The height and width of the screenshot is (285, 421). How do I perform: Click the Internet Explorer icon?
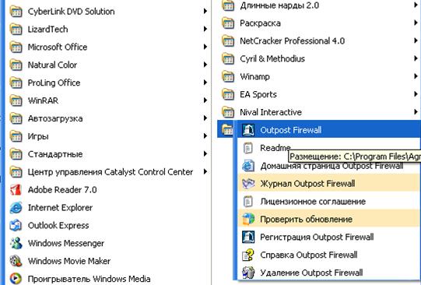pyautogui.click(x=16, y=208)
